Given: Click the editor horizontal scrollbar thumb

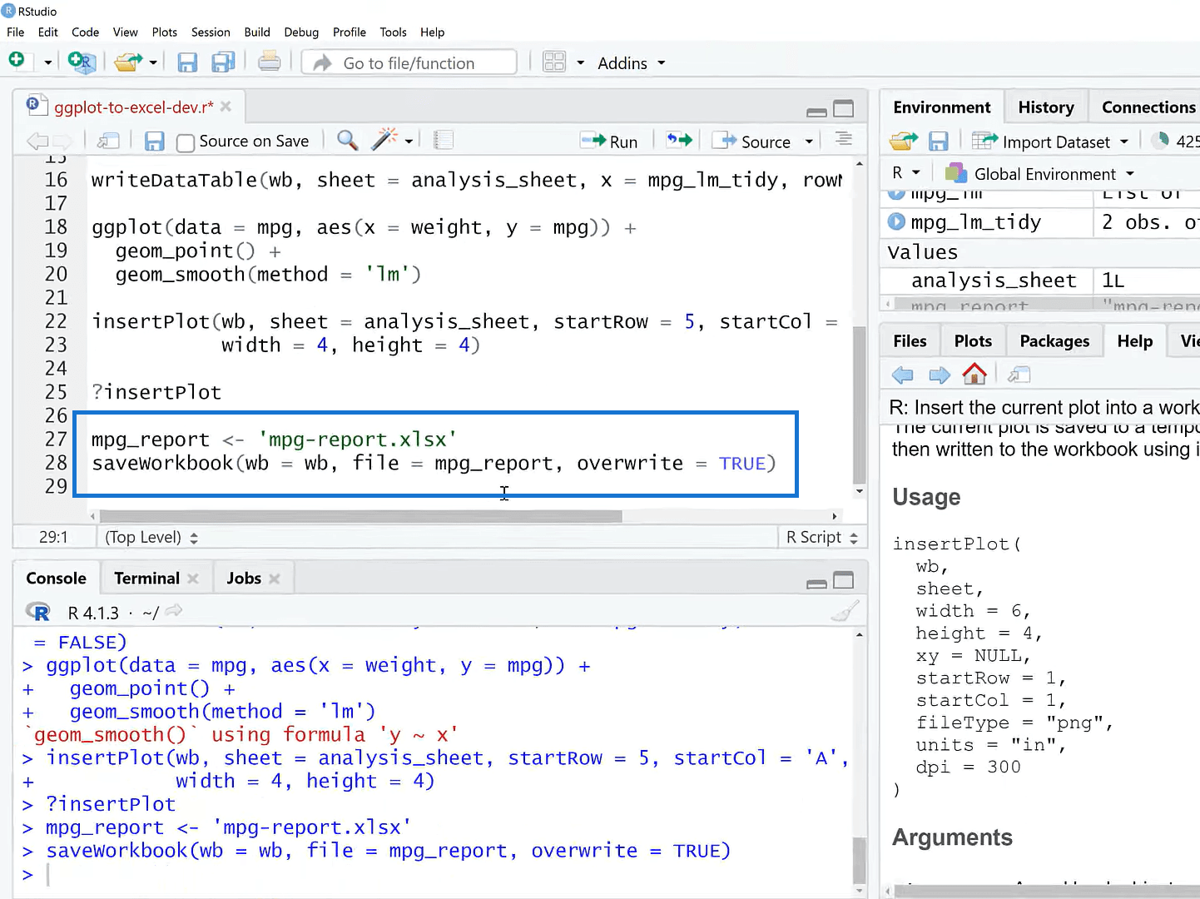Looking at the screenshot, I should point(360,516).
